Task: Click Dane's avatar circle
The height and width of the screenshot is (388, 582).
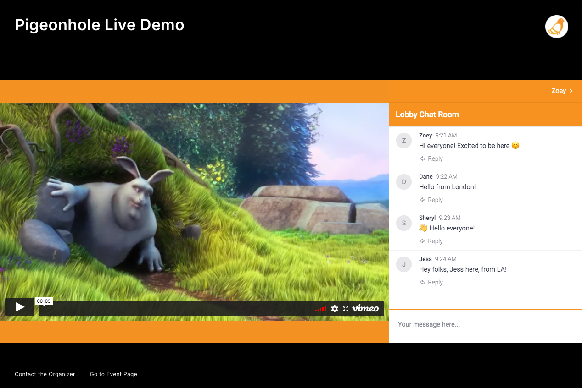Action: [404, 182]
